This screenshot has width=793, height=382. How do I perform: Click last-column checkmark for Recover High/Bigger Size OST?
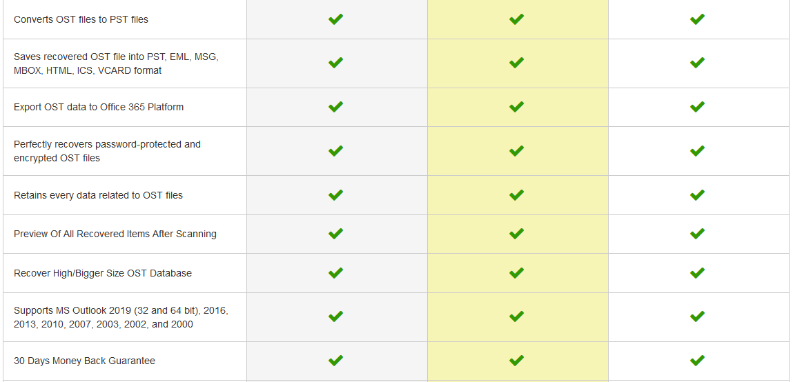click(x=698, y=273)
